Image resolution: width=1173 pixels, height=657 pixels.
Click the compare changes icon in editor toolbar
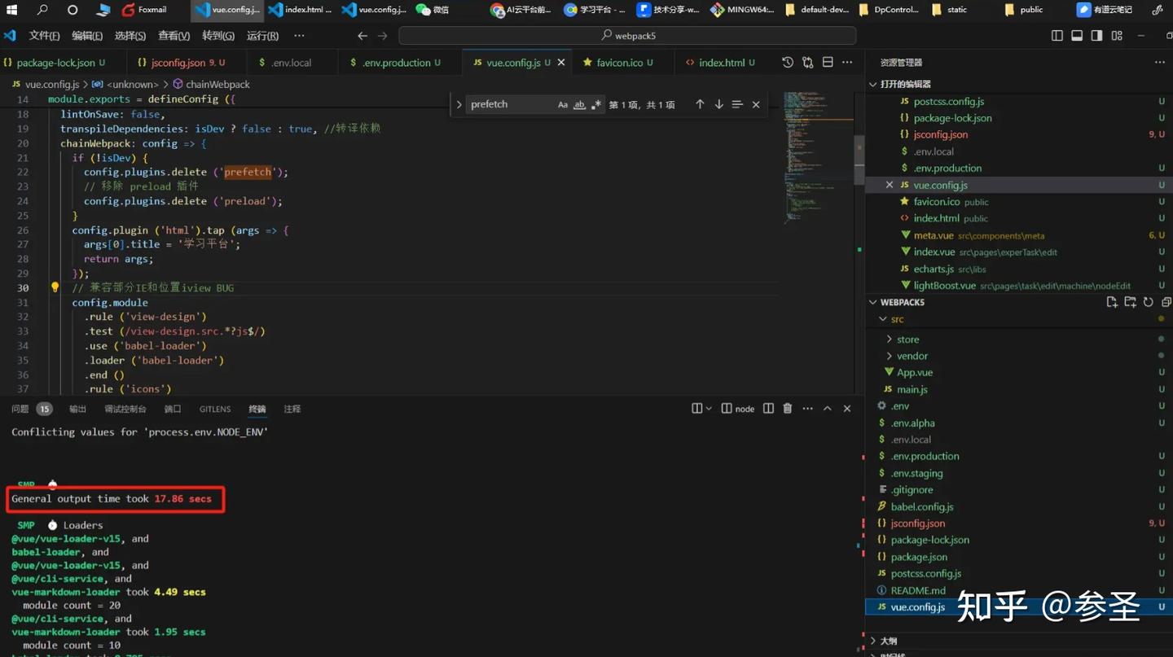807,63
